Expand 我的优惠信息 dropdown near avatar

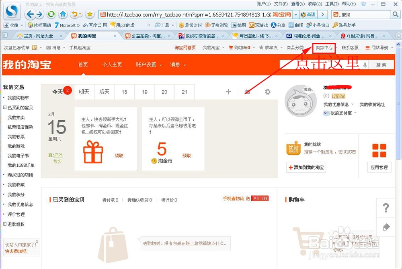(352, 104)
